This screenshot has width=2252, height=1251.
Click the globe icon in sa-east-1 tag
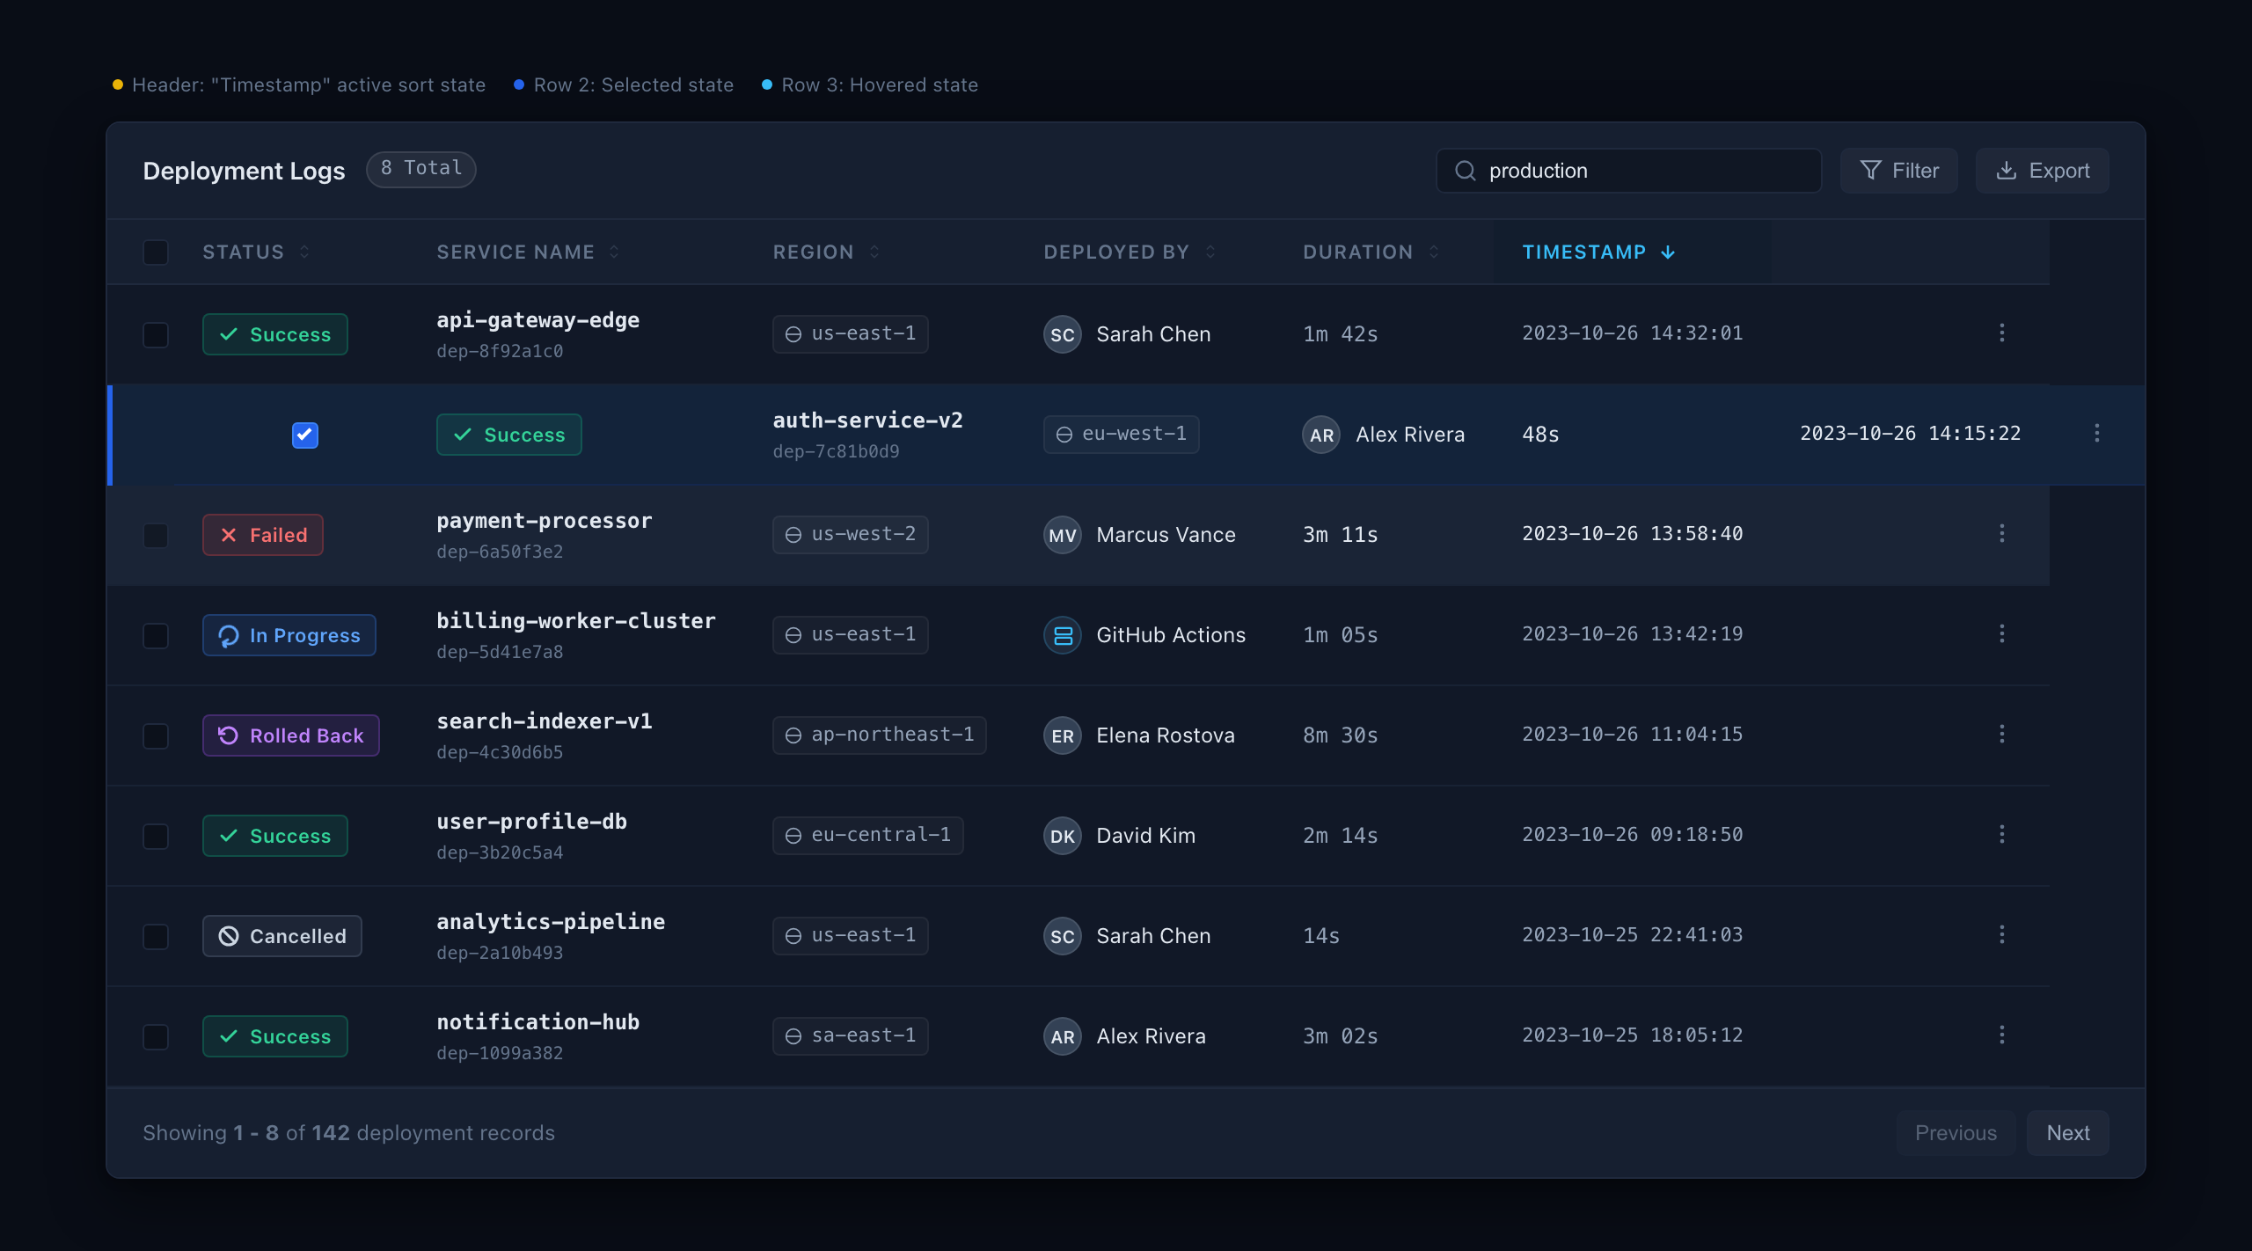point(793,1036)
